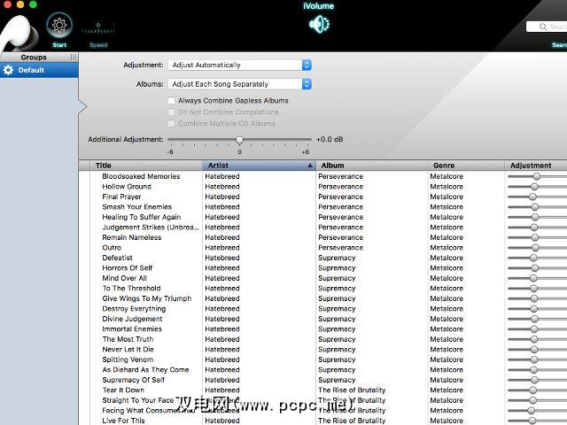Select song "Supremacy Of Self"
The height and width of the screenshot is (425, 567).
coord(133,380)
